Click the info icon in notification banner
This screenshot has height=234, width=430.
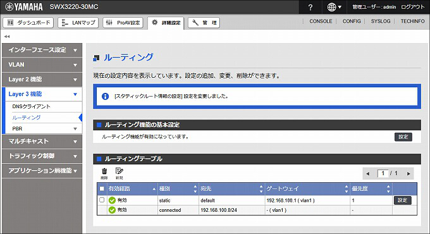pyautogui.click(x=106, y=97)
